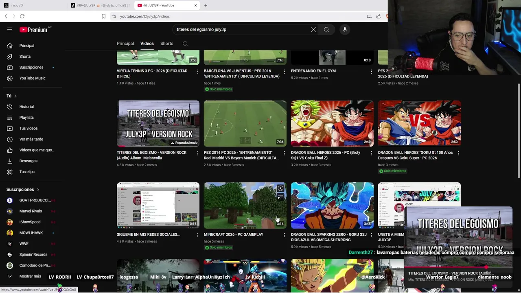The width and height of the screenshot is (521, 293).
Task: Bookmark this page icon in address bar
Action: click(103, 16)
